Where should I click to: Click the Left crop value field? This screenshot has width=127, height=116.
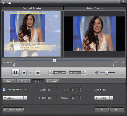click(52, 90)
